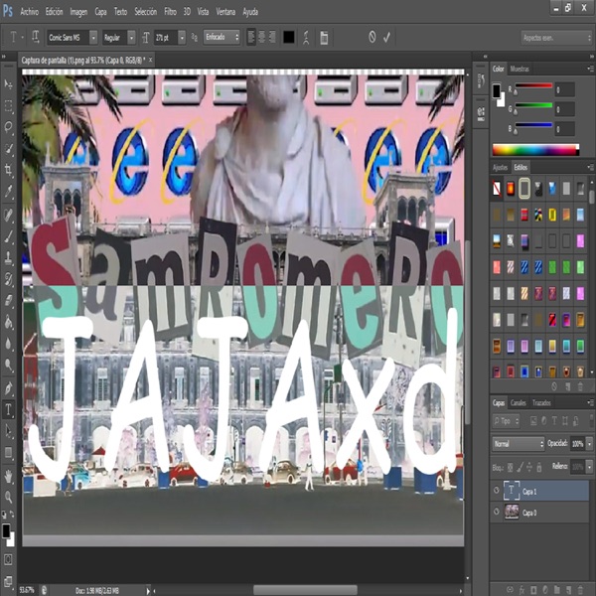Close the Captura de pantalla document tab
Image resolution: width=596 pixels, height=596 pixels.
151,60
